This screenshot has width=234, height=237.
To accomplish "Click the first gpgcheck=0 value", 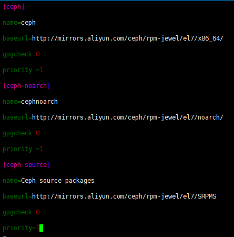I will (38, 54).
